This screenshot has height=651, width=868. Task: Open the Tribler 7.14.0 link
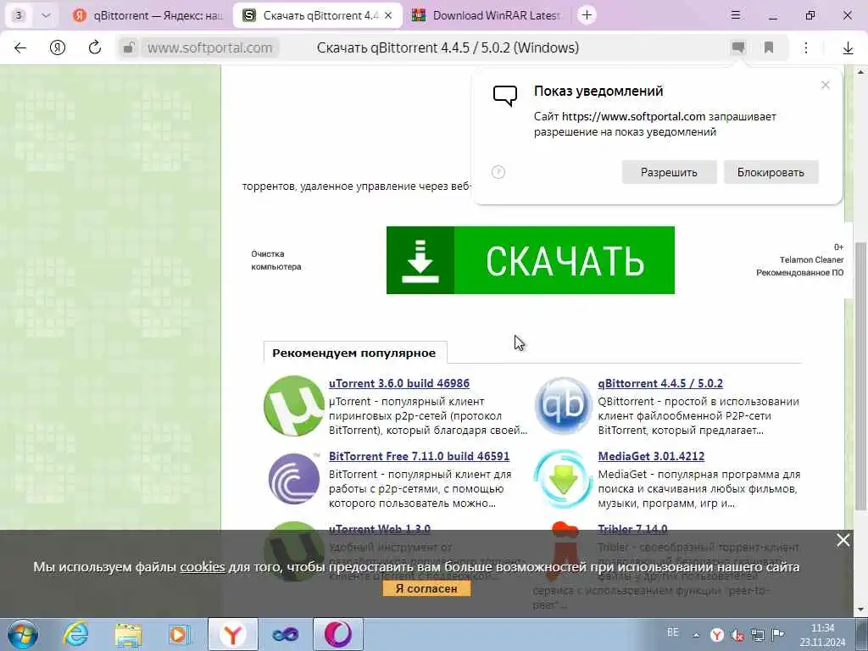(x=632, y=529)
